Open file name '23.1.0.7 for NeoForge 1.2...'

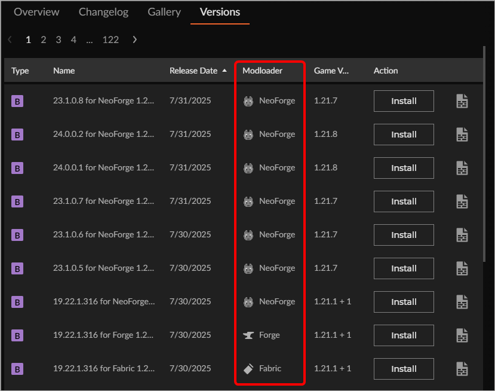[103, 201]
